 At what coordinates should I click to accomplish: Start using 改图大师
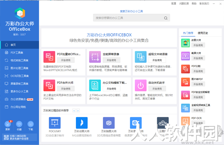198,45
